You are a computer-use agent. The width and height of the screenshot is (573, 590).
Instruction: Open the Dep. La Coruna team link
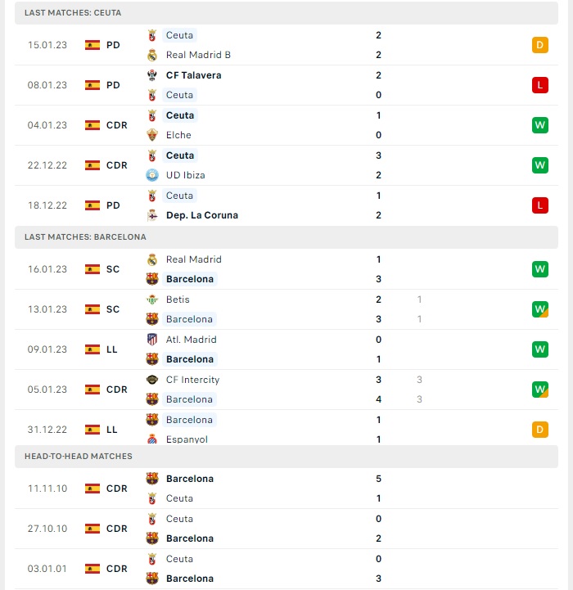pos(202,215)
